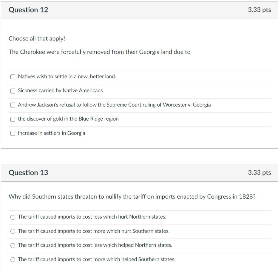Viewport: 278px width, 274px height.
Task: Check the "Increase in settlers in Georgia" box
Action: 13,133
